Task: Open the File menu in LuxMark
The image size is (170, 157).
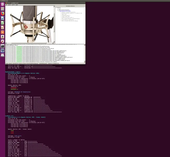Action: coord(6,5)
